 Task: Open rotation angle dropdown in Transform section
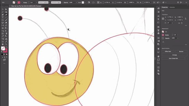[x=172, y=23]
